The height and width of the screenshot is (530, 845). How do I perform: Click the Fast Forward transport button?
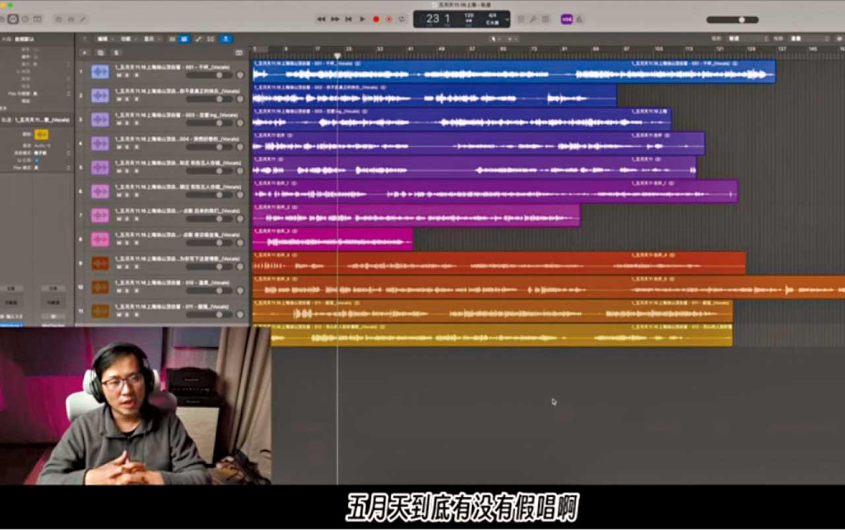click(x=335, y=19)
